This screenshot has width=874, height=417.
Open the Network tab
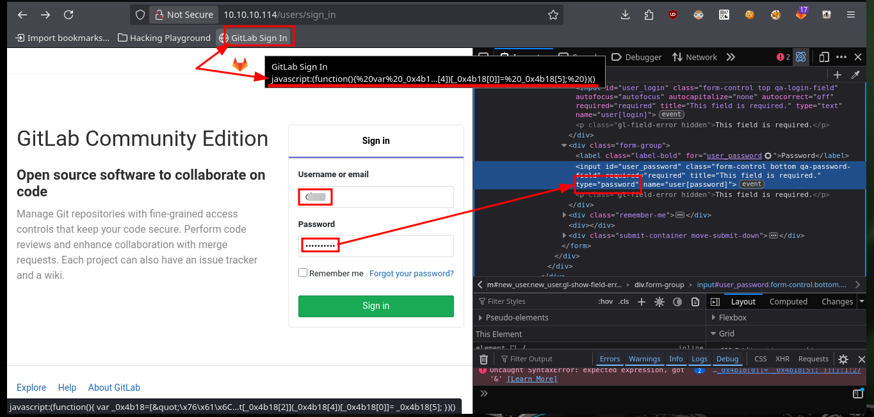695,57
